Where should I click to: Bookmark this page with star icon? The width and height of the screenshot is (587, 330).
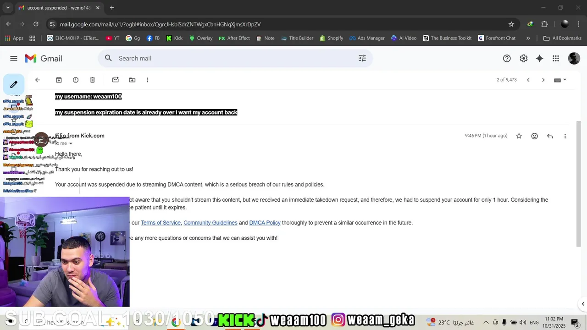pos(511,24)
